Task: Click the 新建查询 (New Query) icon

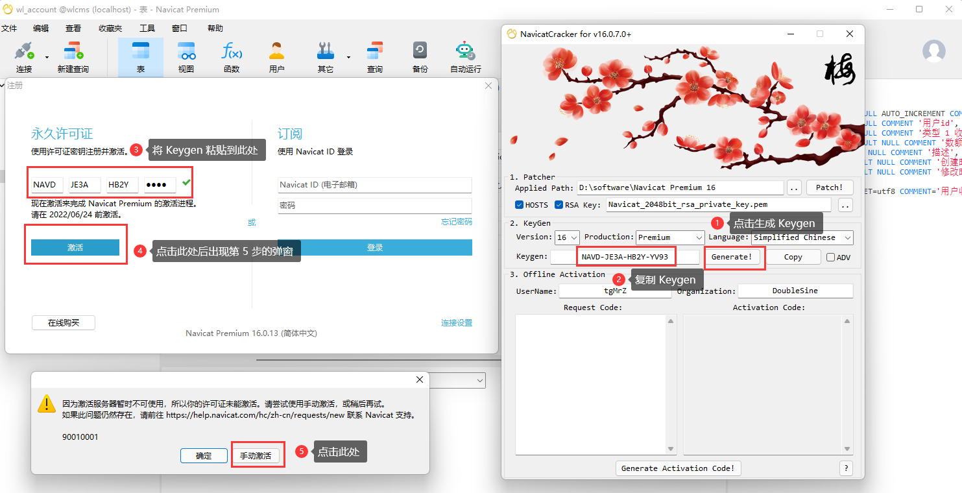Action: pyautogui.click(x=73, y=56)
